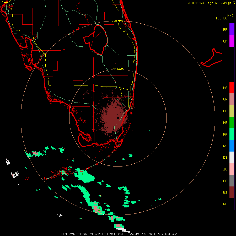Screen dimensions: 236x236
Task: Click the '09:47' timestamp
Action: pyautogui.click(x=171, y=234)
